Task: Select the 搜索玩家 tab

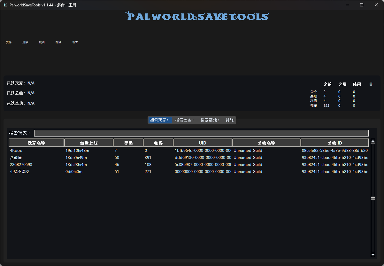Action: click(x=159, y=120)
